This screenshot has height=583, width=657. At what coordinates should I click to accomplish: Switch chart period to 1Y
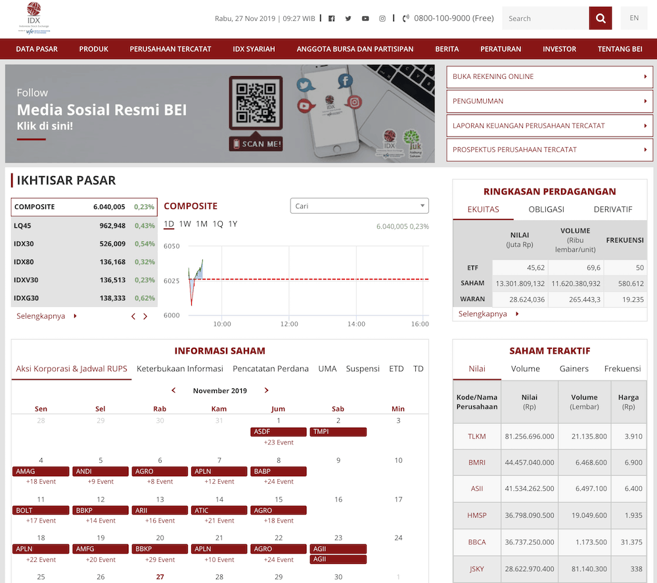233,224
